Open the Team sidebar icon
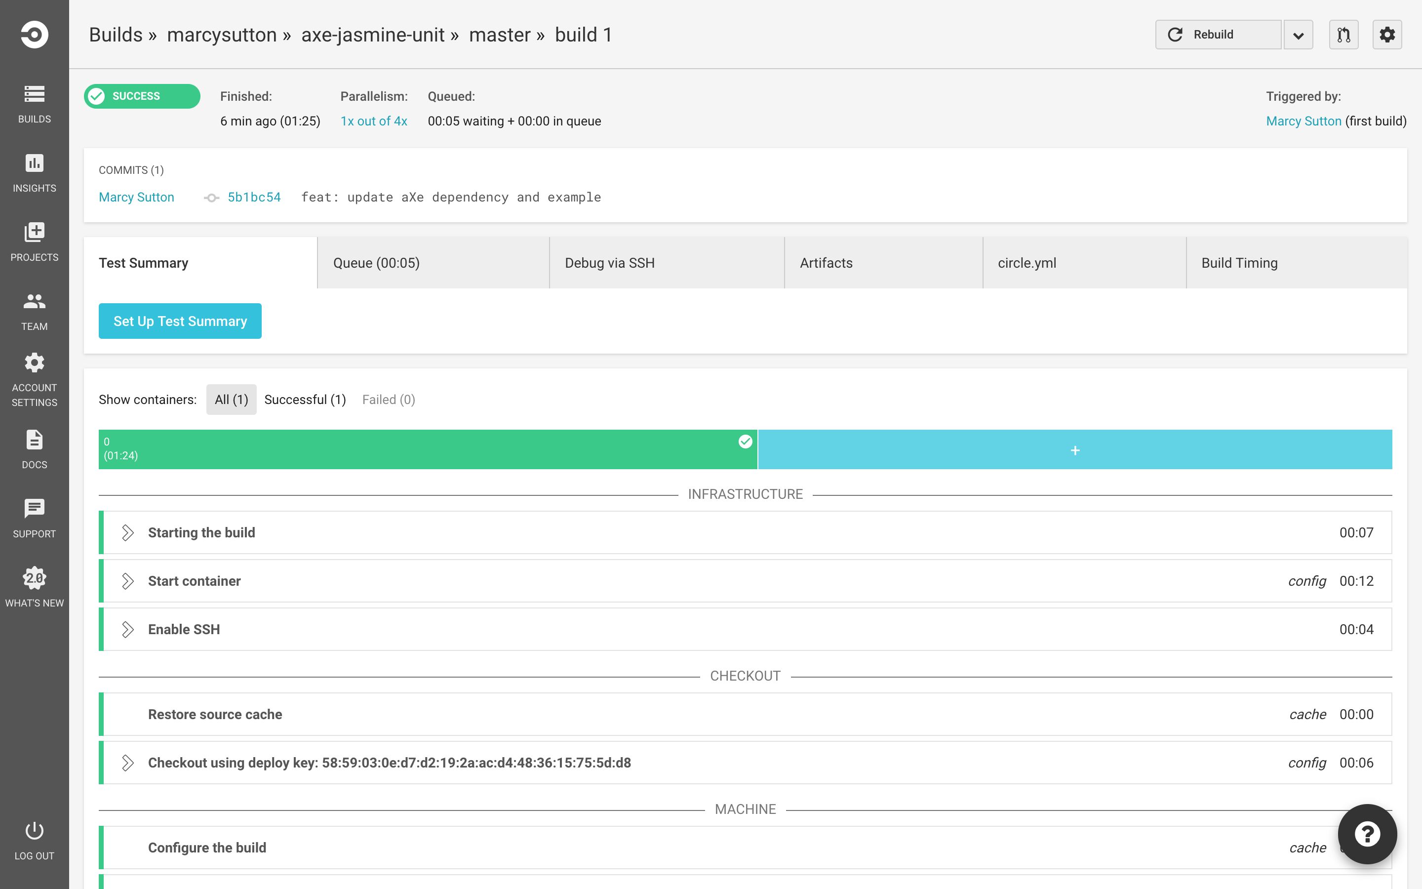The height and width of the screenshot is (889, 1422). click(34, 302)
